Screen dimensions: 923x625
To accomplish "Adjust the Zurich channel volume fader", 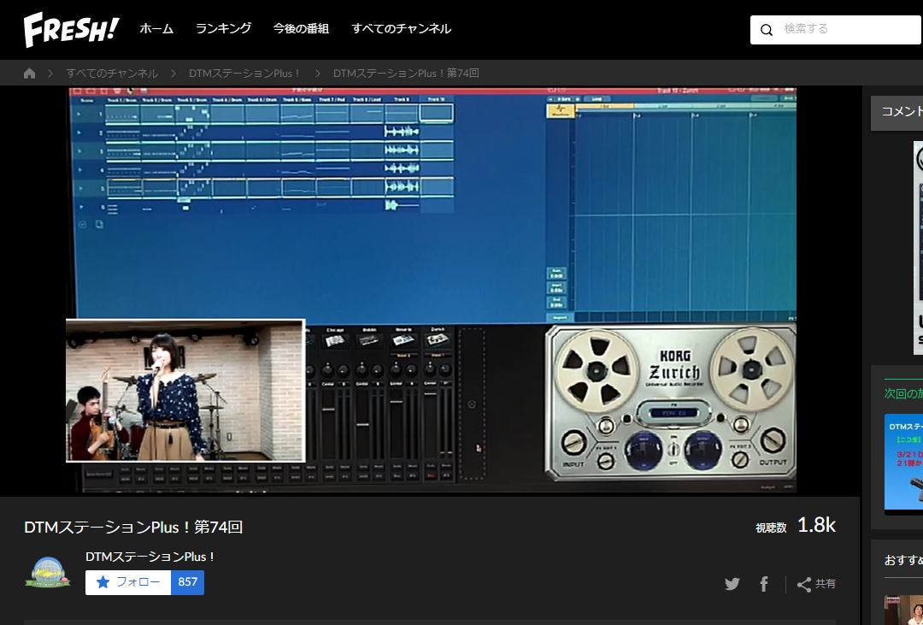I will (430, 393).
